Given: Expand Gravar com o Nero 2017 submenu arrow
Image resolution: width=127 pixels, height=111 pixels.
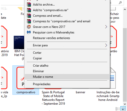Looking at the screenshot, I should [106, 27].
